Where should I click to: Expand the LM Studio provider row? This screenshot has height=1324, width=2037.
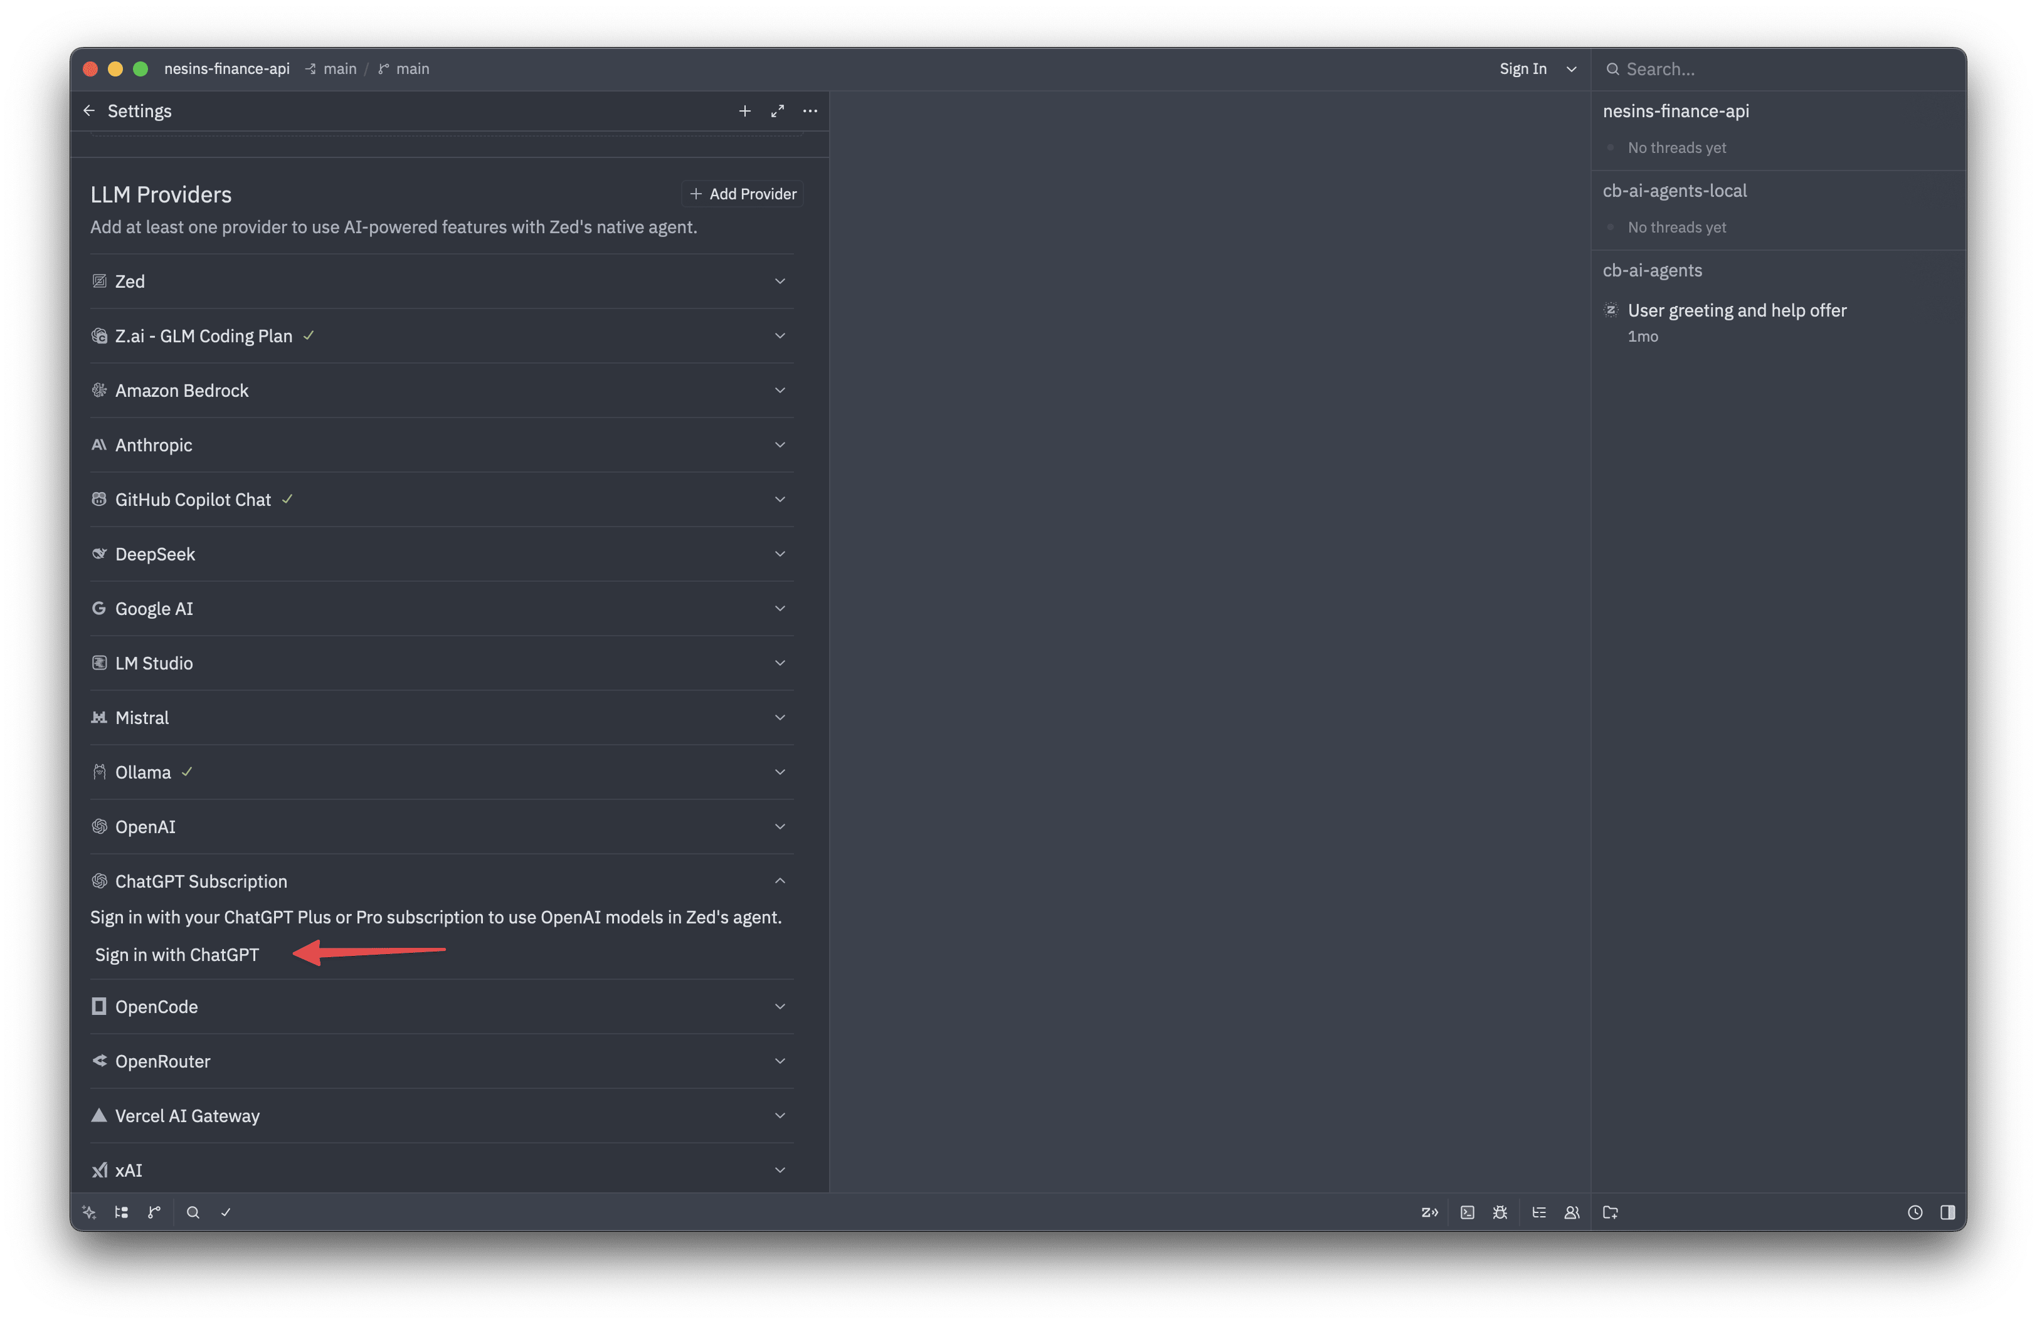[x=442, y=664]
